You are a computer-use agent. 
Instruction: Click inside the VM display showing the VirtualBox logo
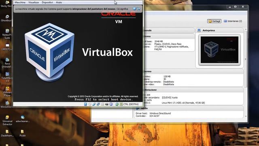coord(78,57)
